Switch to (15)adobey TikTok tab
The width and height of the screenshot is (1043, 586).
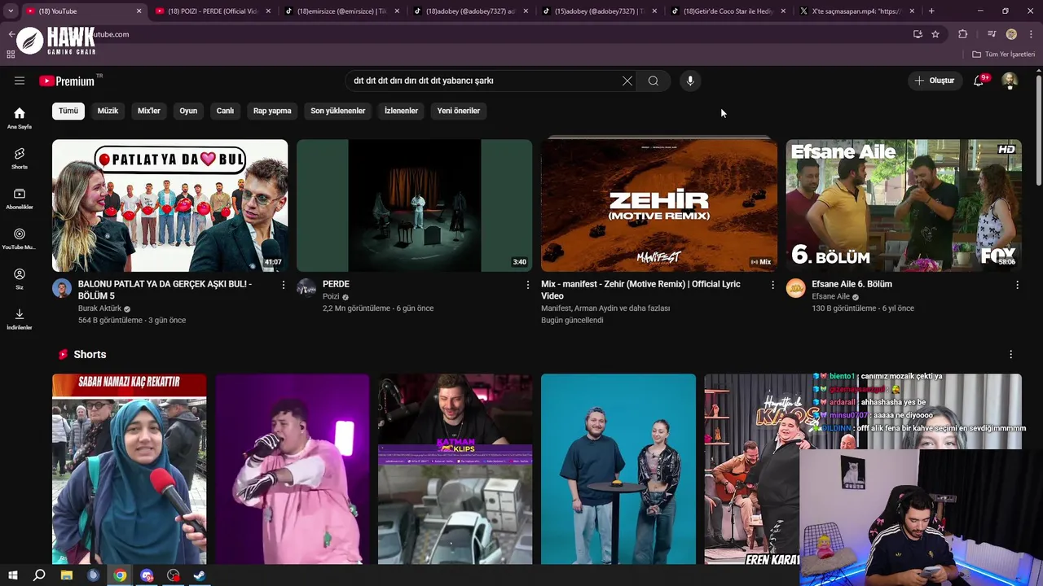(600, 11)
